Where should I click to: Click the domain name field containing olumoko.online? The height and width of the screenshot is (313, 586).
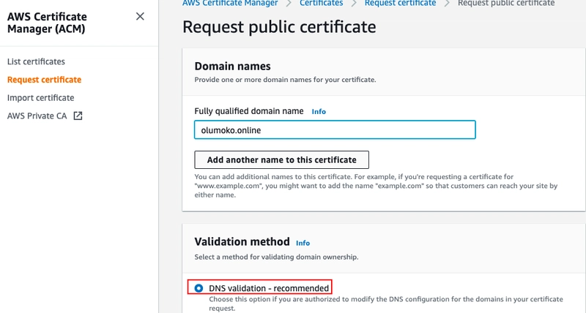point(335,129)
